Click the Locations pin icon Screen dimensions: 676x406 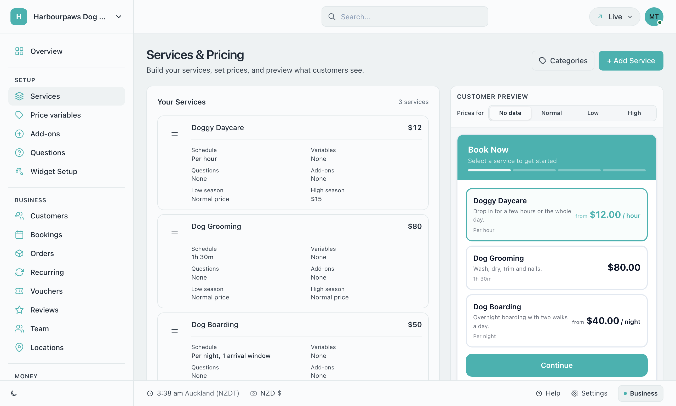[19, 347]
